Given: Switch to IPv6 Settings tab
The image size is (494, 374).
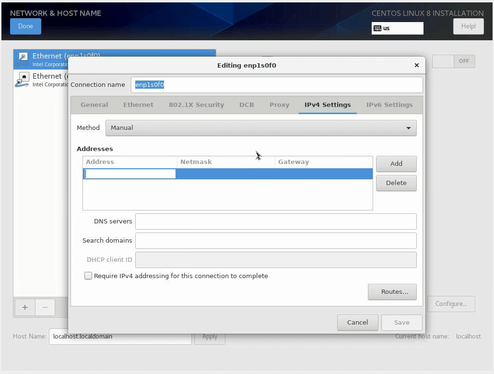Looking at the screenshot, I should [x=389, y=105].
